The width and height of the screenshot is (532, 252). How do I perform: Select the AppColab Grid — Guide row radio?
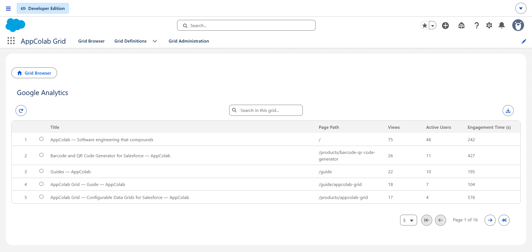pos(41,184)
